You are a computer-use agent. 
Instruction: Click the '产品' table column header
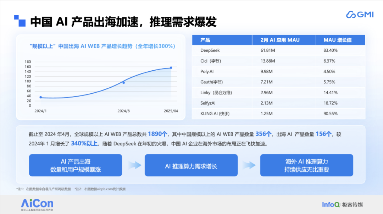[222, 40]
